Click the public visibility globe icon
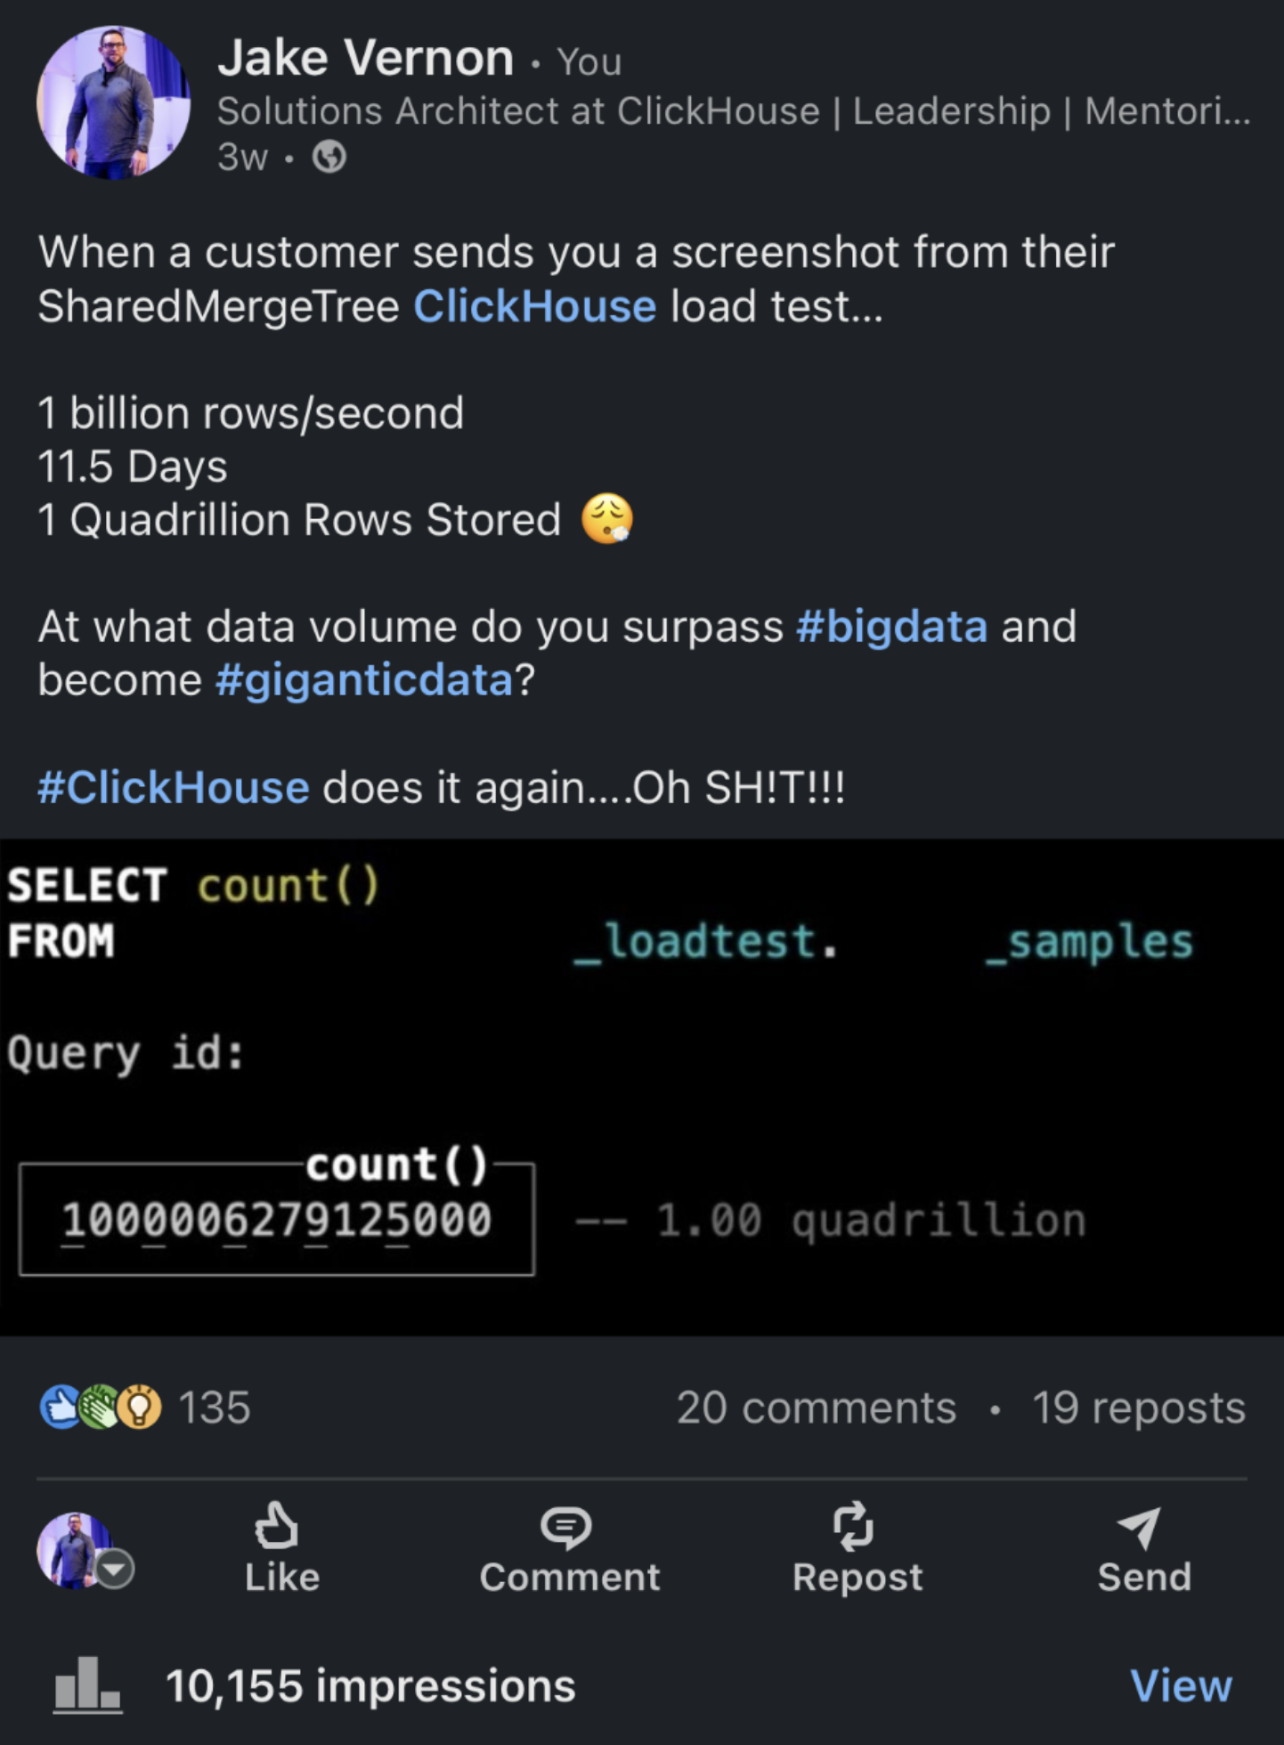 tap(329, 158)
